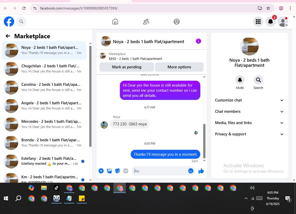Open the volume control in system tray
This screenshot has height=214, width=296.
click(x=252, y=188)
